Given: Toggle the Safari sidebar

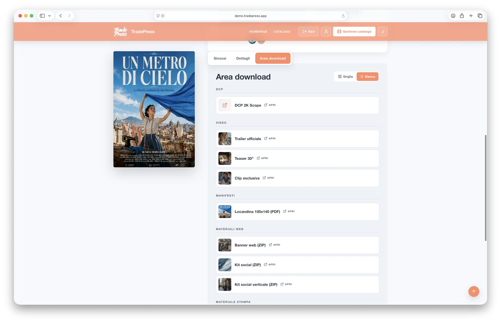Looking at the screenshot, I should [42, 16].
